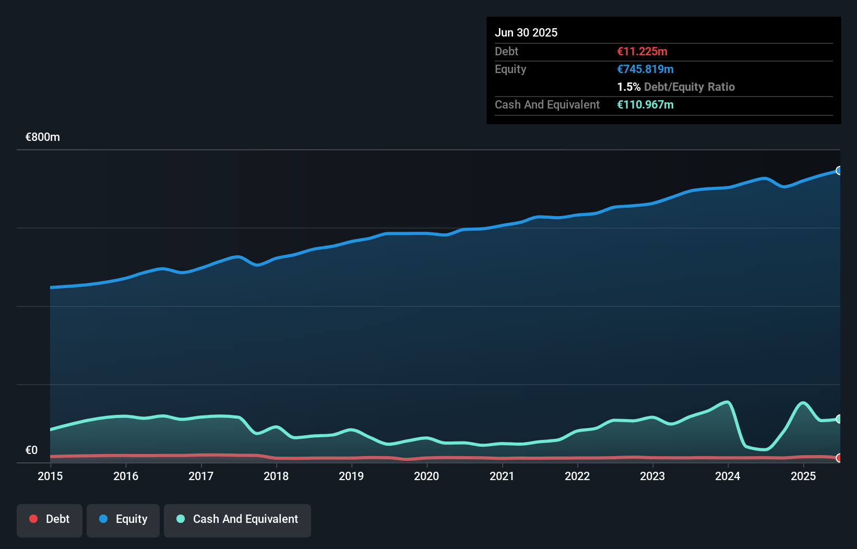This screenshot has width=857, height=549.
Task: Click the red debt indicator beside €11.225m
Action: pos(641,52)
